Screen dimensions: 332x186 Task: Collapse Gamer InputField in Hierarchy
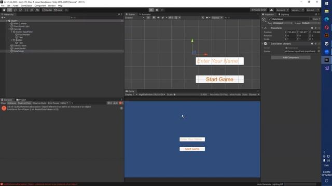(11, 32)
